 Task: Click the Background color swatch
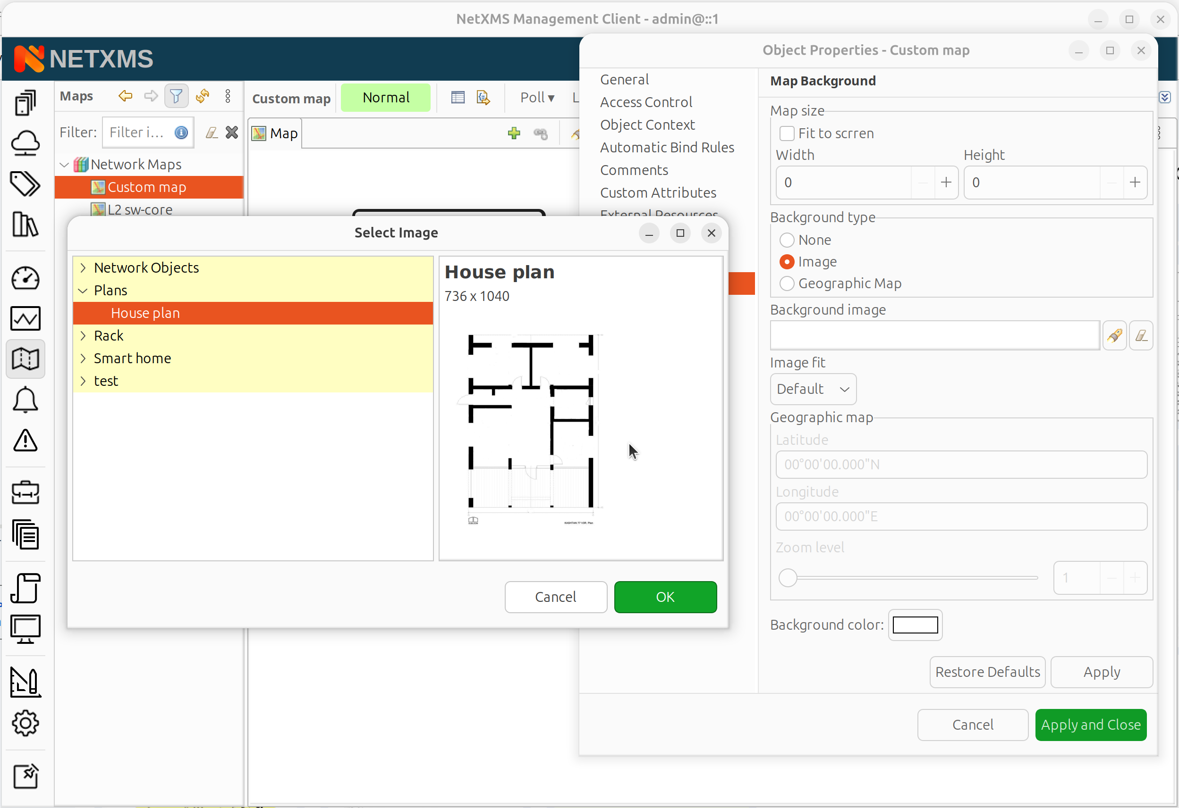pos(915,625)
